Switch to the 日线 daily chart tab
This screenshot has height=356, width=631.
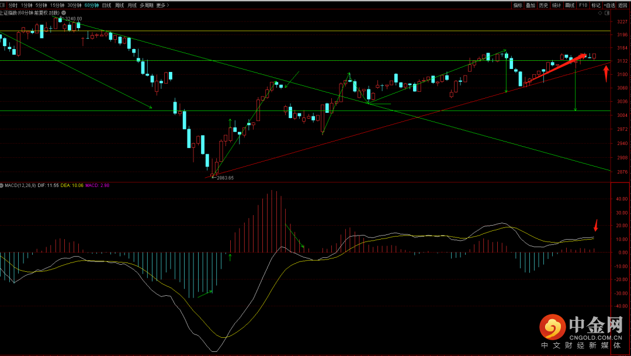tap(107, 5)
